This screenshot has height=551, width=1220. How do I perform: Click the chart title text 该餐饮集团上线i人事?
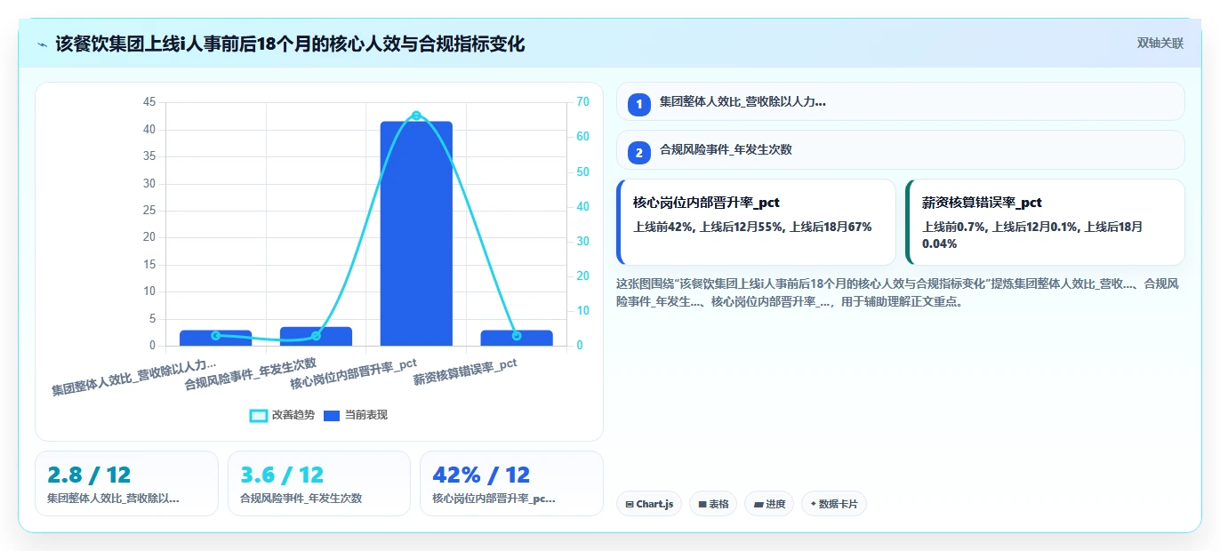(x=290, y=44)
